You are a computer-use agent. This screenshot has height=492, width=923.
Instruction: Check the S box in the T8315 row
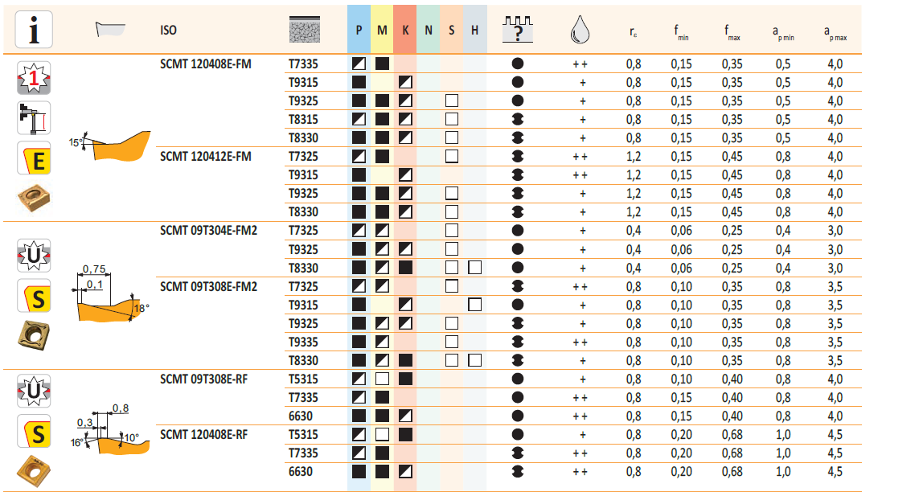tap(451, 119)
